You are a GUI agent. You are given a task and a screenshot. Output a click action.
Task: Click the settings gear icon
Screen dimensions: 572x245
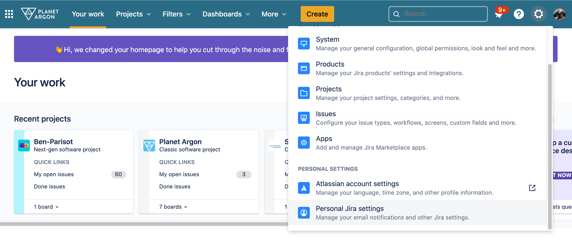538,14
